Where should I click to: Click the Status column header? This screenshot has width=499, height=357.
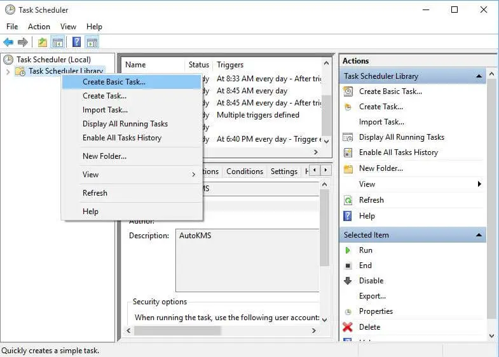[x=198, y=65]
